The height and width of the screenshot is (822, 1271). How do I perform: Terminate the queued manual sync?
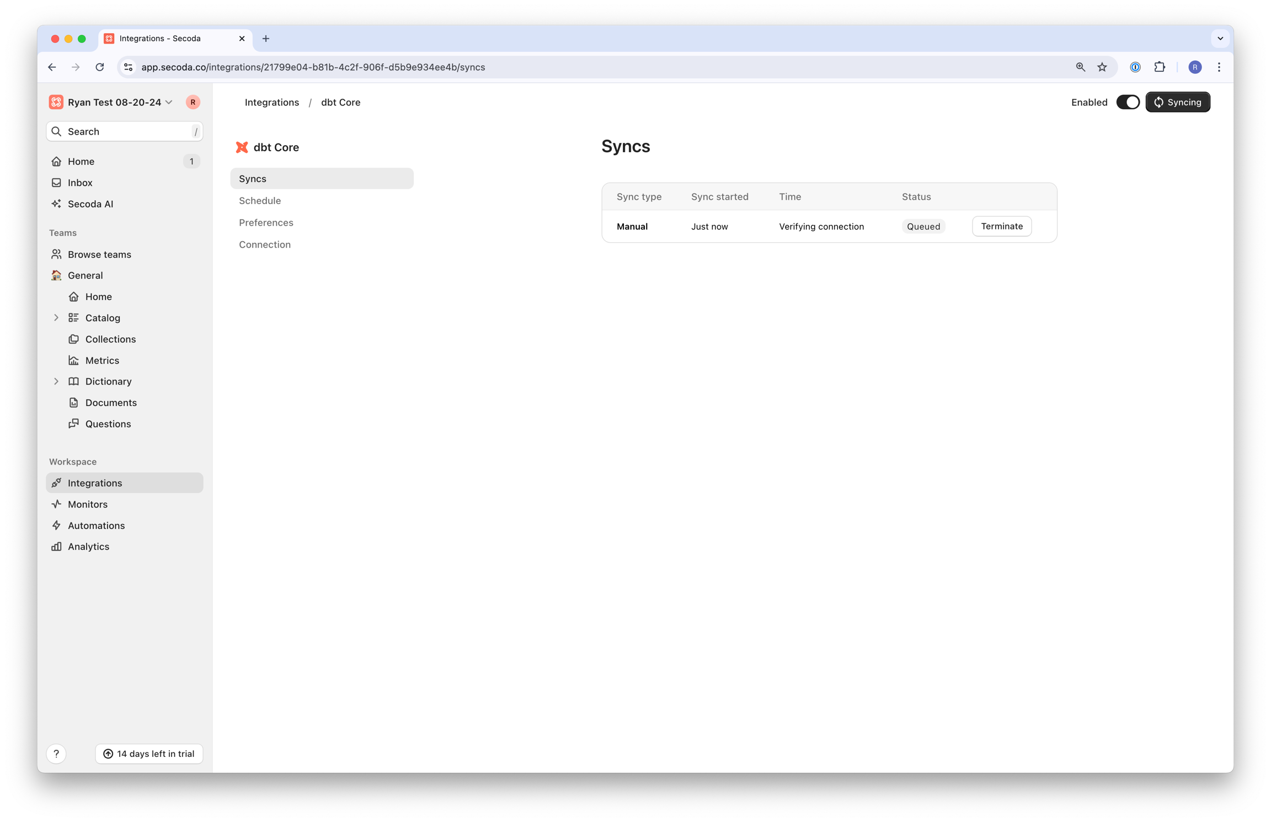1001,226
